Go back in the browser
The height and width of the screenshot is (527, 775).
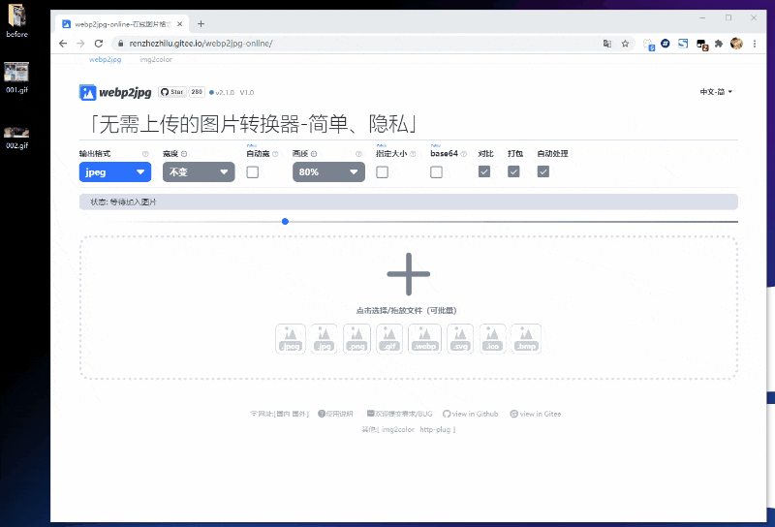coord(63,44)
